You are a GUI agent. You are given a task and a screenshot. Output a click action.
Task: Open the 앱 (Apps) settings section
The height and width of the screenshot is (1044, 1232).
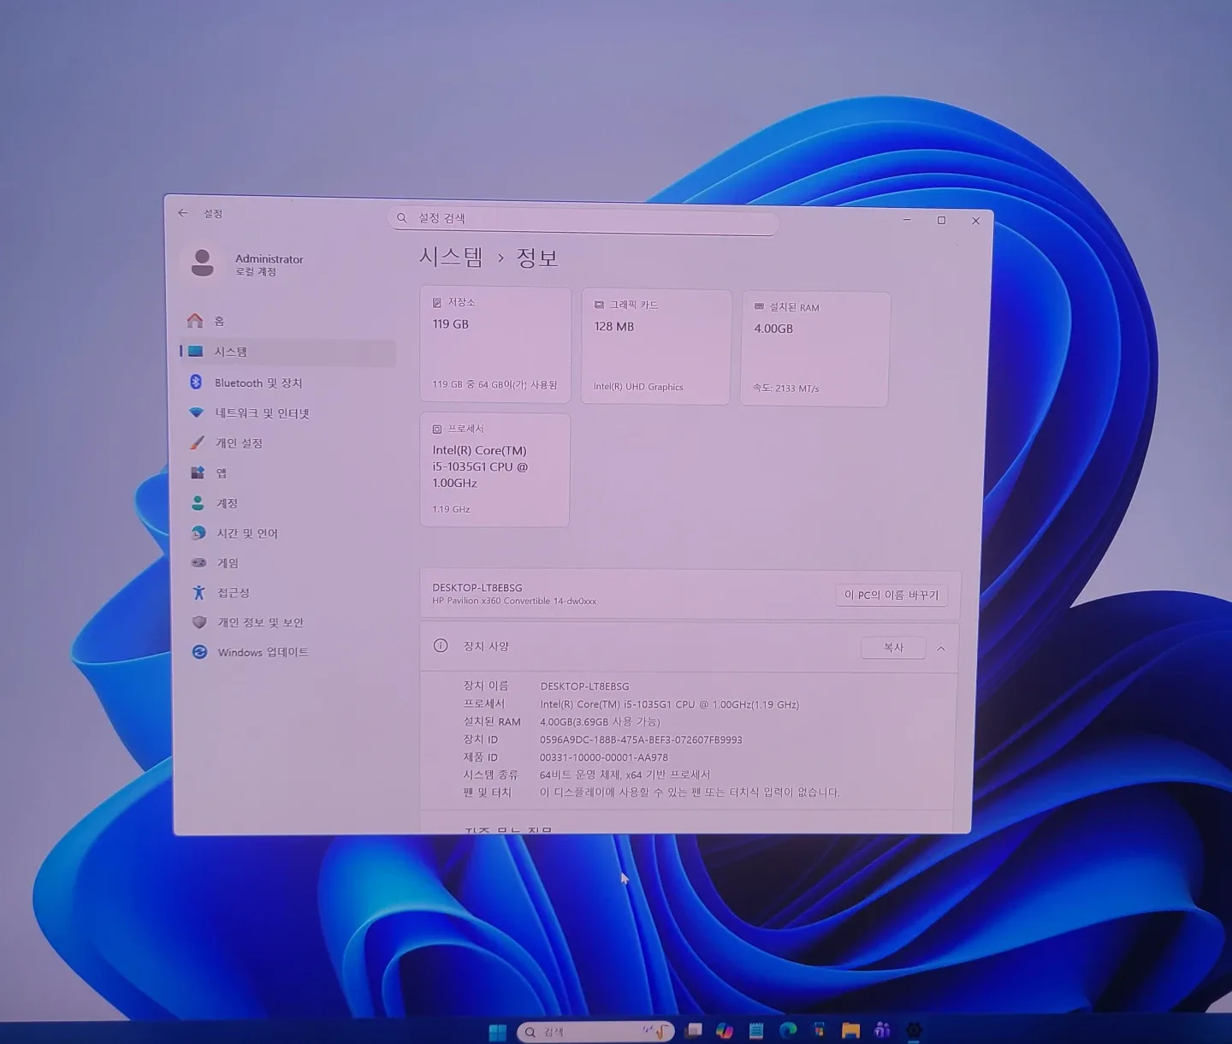pos(221,473)
